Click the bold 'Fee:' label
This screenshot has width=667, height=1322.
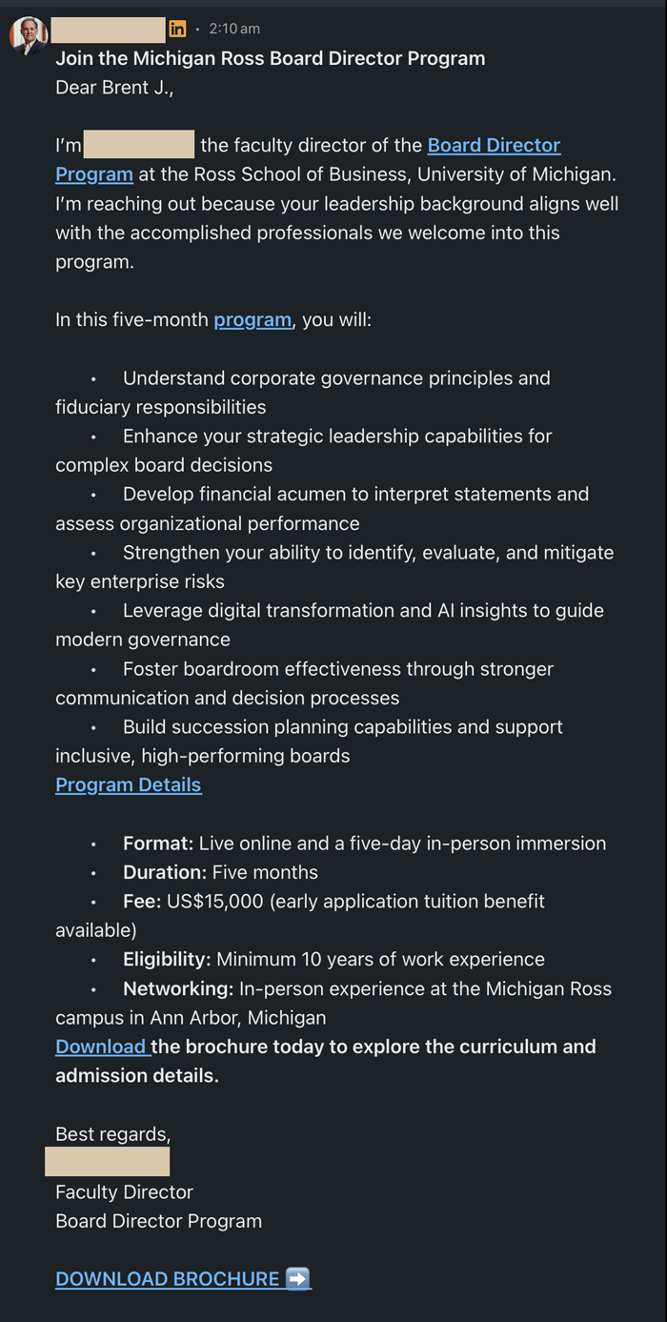[142, 901]
